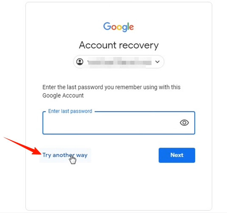Screen dimensions: 227x213
Task: Click the Google logo
Action: click(x=118, y=27)
